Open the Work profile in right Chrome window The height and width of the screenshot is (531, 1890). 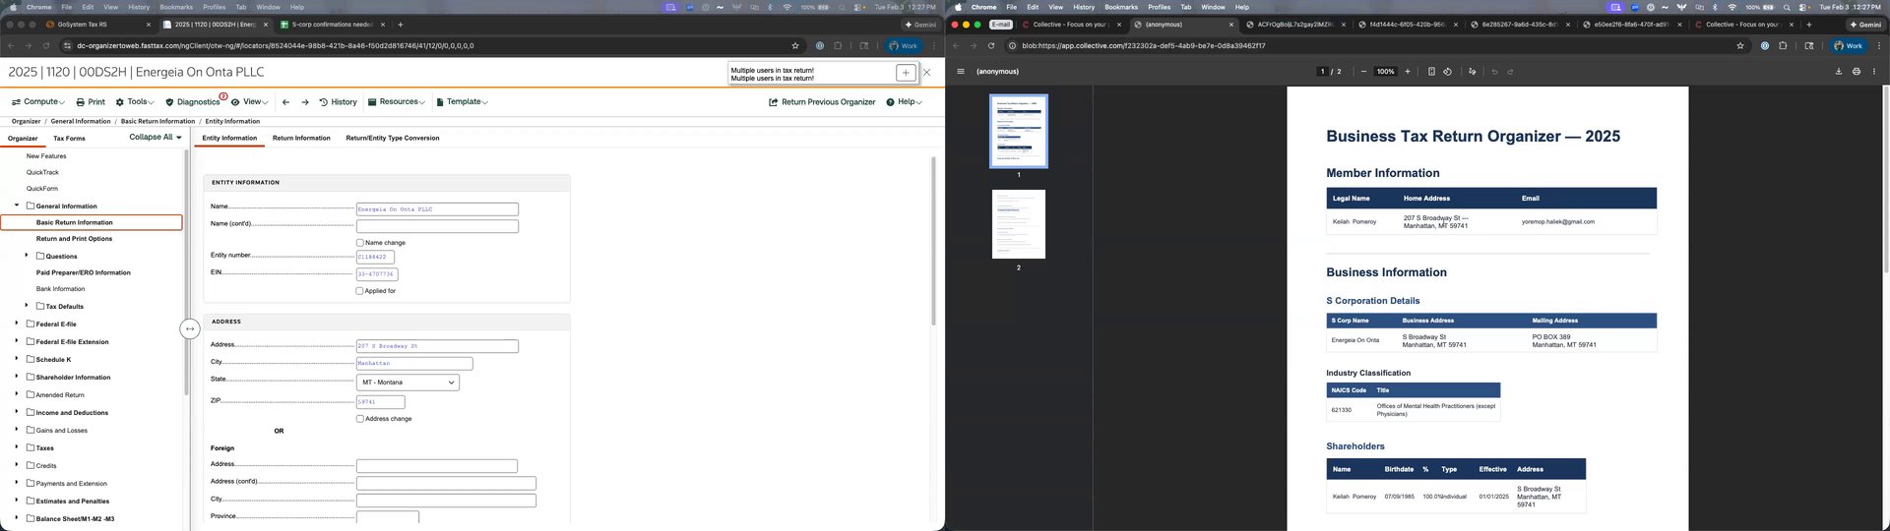click(x=1849, y=45)
